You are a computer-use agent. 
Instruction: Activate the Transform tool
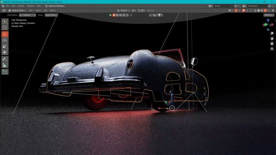[5, 52]
